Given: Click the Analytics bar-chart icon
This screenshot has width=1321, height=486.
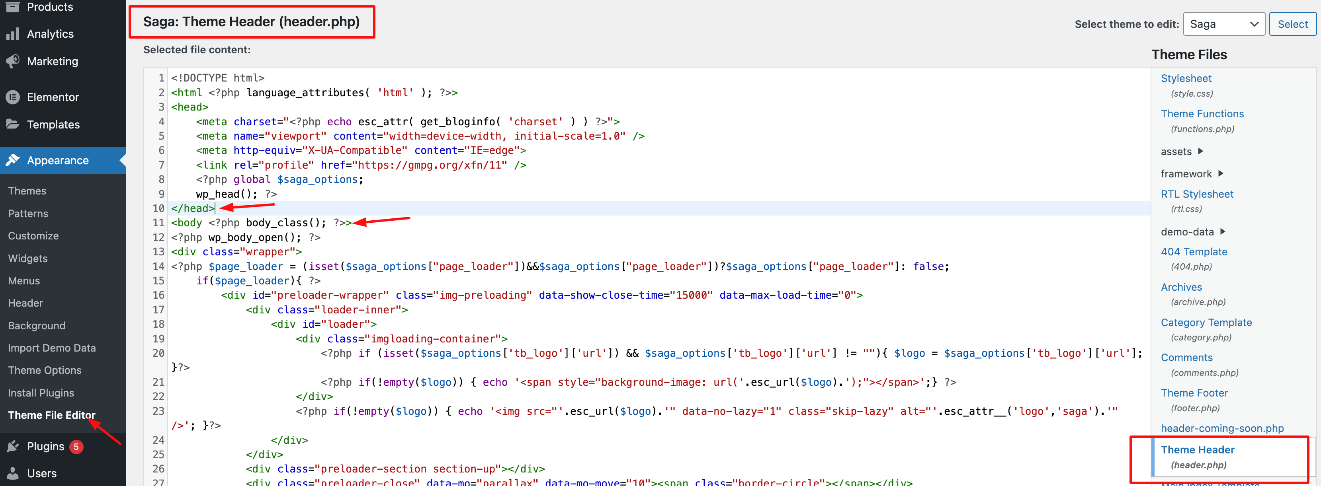Looking at the screenshot, I should (x=13, y=34).
